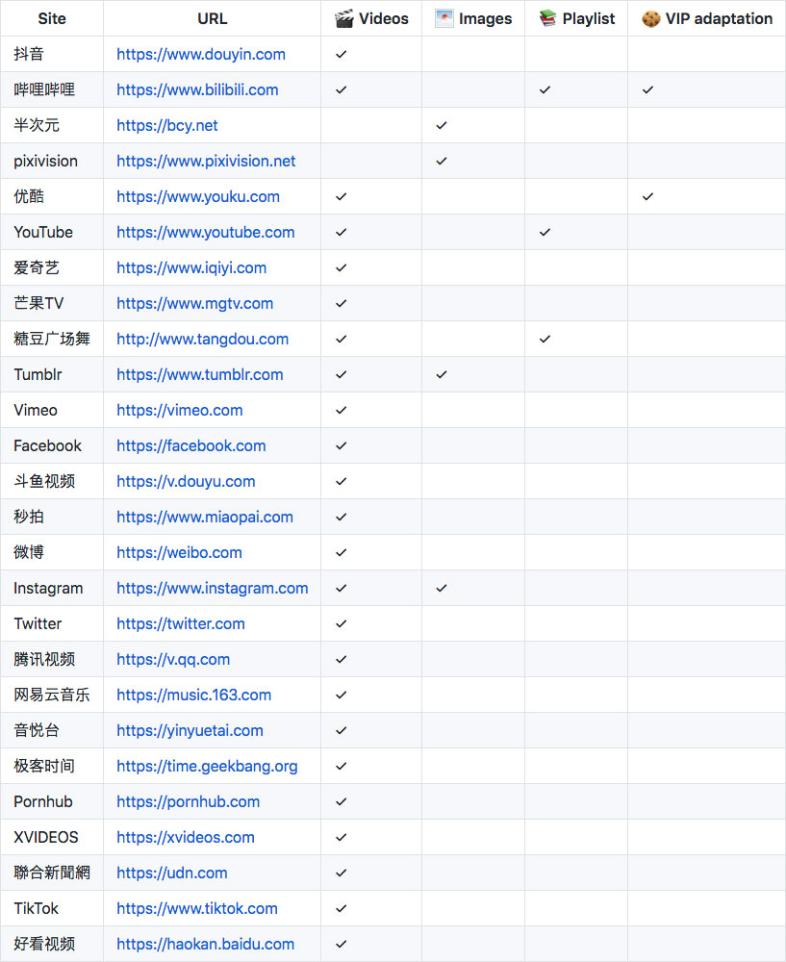Select the 芒果TV site name cell

point(52,303)
